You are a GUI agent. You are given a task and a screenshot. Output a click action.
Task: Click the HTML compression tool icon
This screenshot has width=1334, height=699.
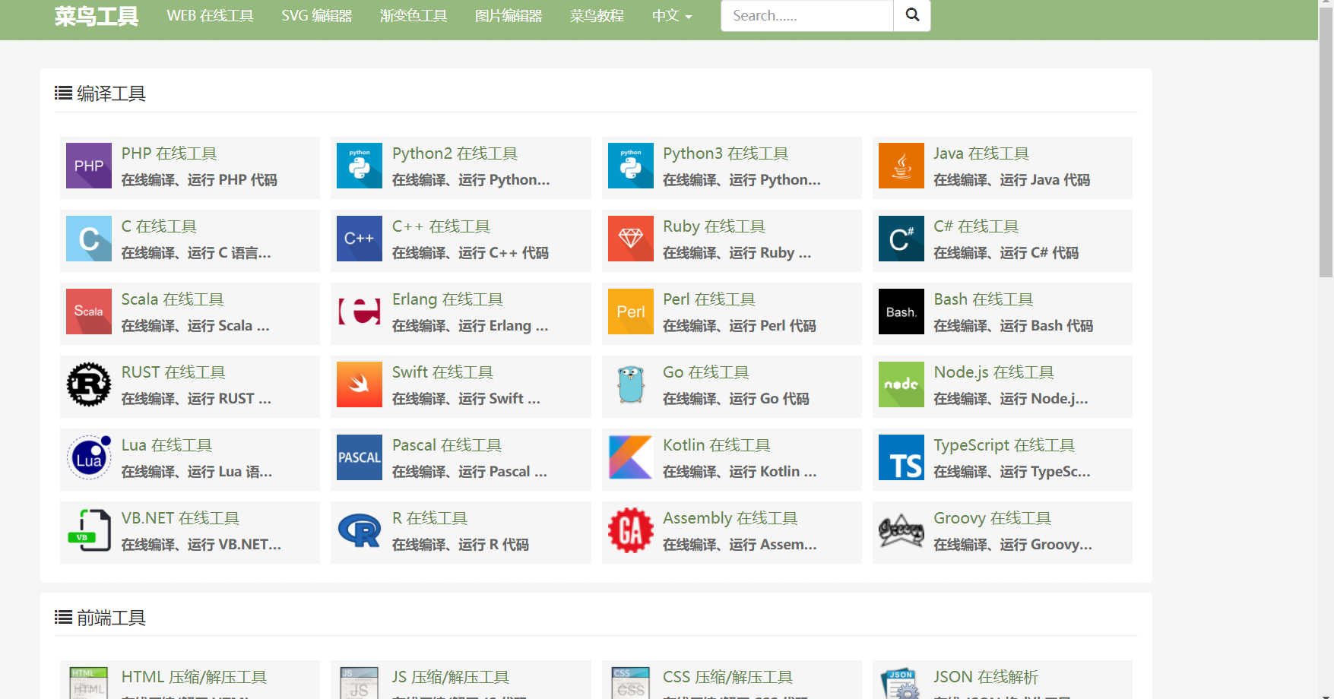pos(89,682)
